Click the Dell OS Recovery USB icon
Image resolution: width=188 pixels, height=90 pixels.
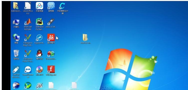pos(16,69)
